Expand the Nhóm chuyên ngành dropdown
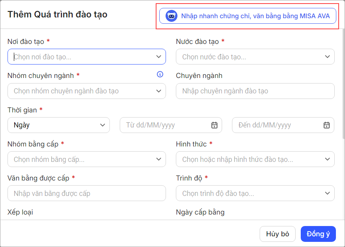 point(158,91)
